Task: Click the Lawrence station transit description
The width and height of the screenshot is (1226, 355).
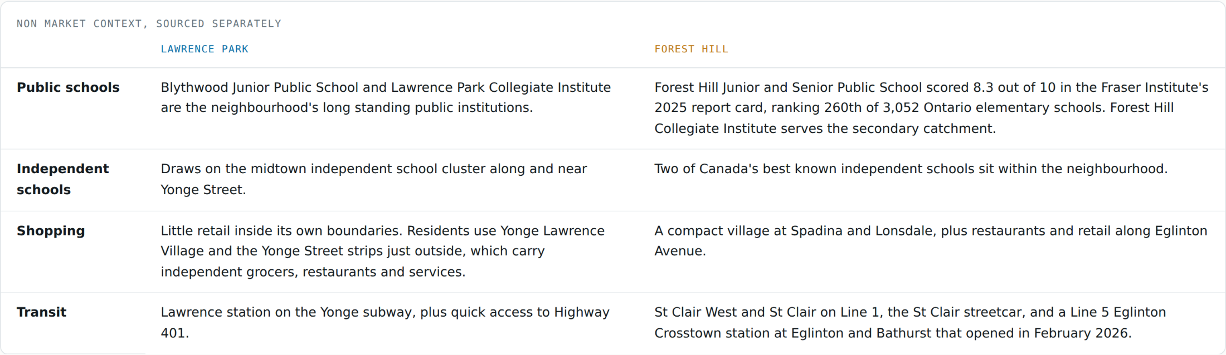Action: click(x=385, y=323)
